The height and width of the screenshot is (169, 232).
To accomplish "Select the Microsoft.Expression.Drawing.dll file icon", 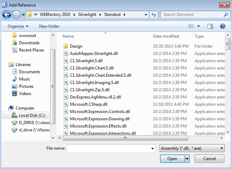I will pos(66,119).
